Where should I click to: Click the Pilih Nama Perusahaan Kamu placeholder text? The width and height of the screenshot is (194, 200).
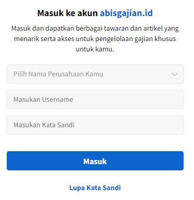[x=58, y=74]
